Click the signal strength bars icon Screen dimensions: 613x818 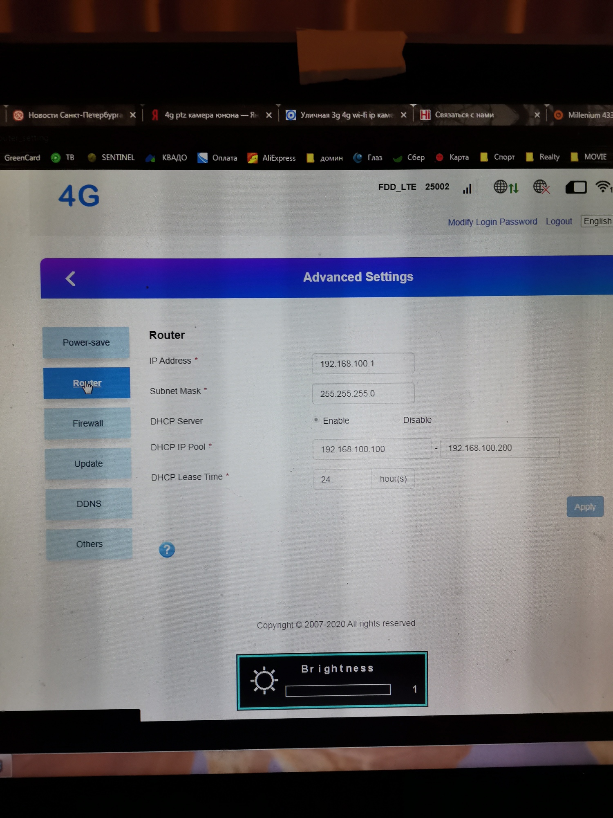[x=467, y=189]
